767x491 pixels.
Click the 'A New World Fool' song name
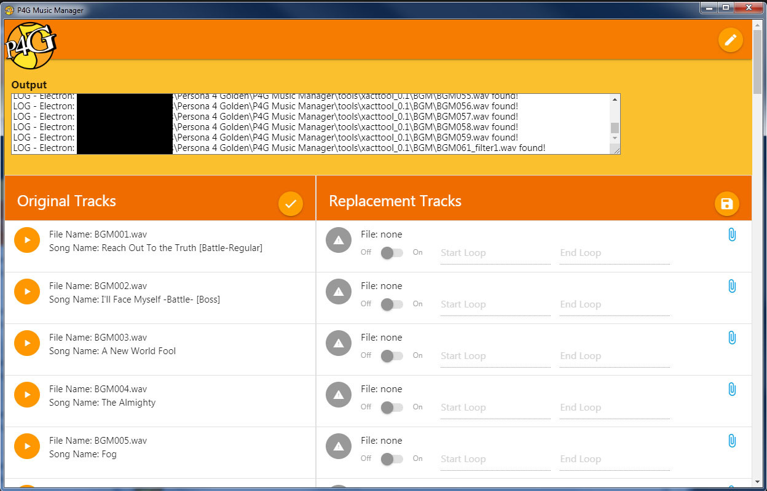click(139, 351)
